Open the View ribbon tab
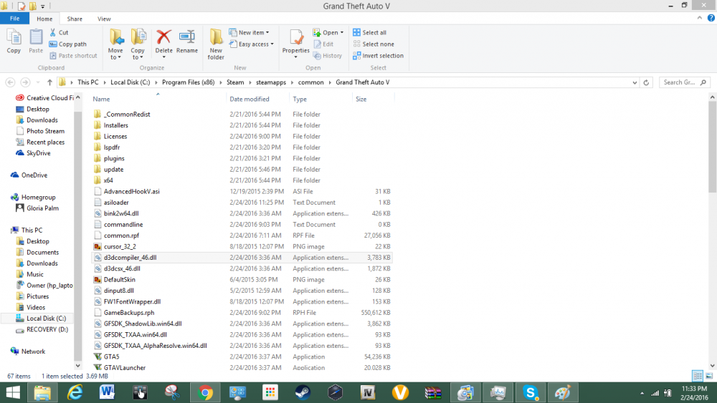This screenshot has width=717, height=403. [x=104, y=19]
